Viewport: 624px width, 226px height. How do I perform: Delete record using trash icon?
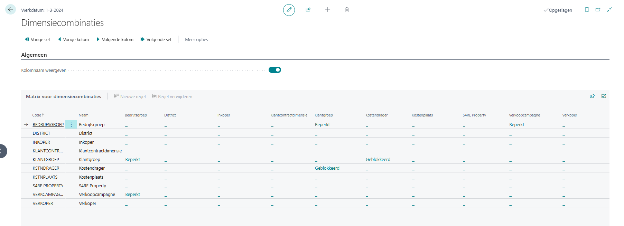coord(347,10)
